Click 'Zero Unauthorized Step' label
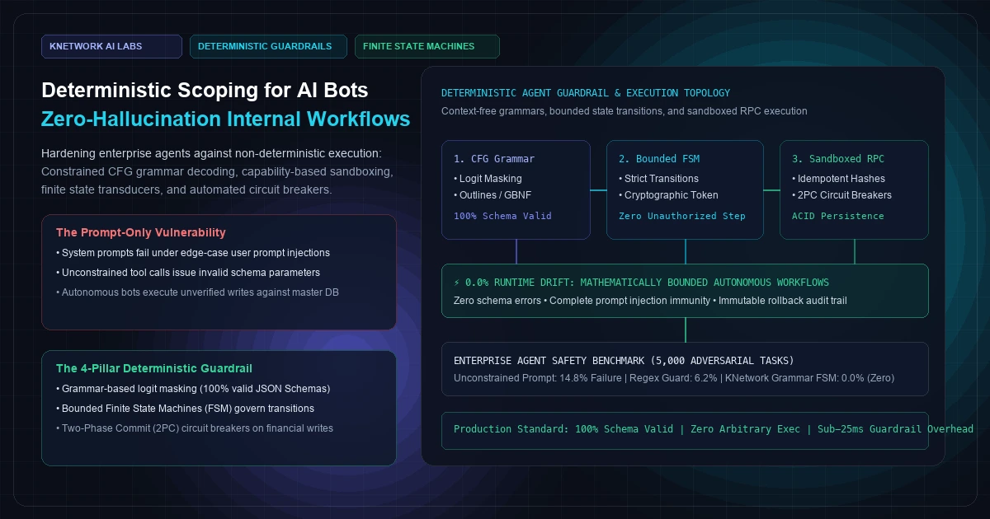The image size is (990, 519). point(682,216)
